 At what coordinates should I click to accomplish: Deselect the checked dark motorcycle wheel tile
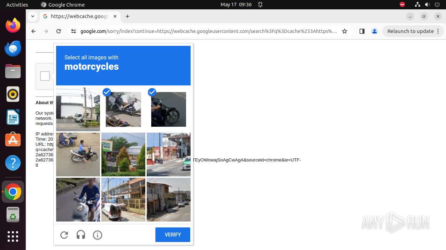tap(169, 109)
